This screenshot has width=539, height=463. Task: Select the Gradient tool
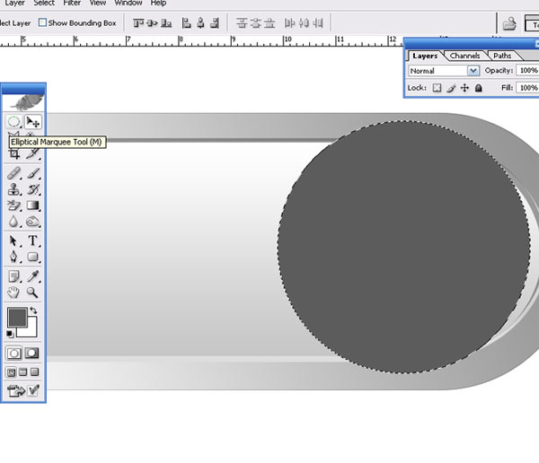coord(33,205)
